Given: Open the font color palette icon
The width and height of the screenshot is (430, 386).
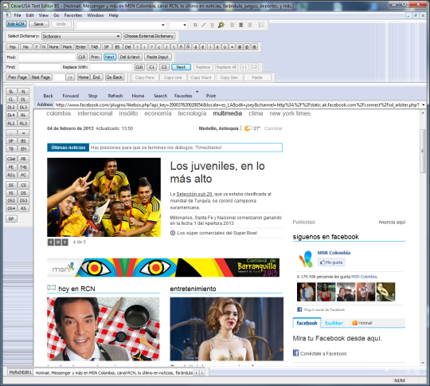Looking at the screenshot, I should click(x=221, y=25).
